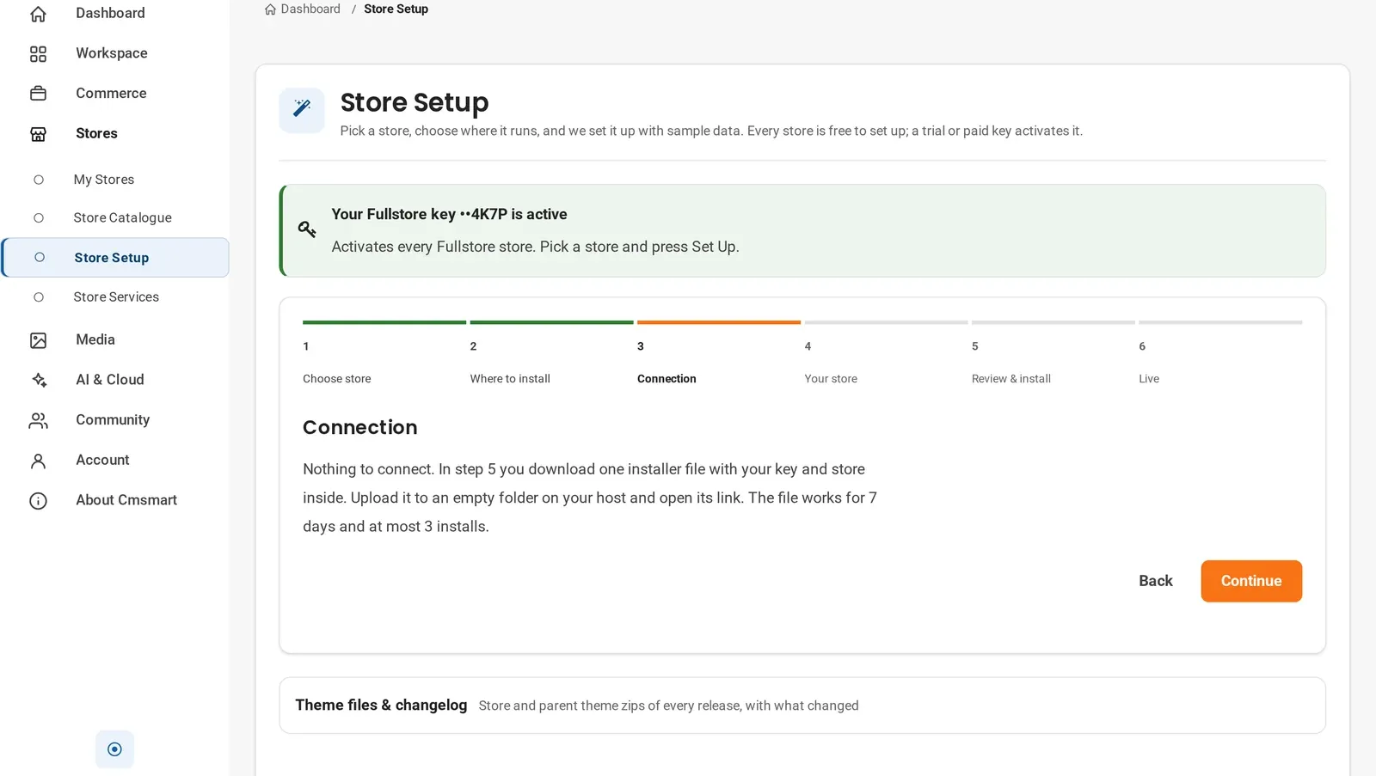1376x776 pixels.
Task: Jump to step 6 Live
Action: [1220, 354]
